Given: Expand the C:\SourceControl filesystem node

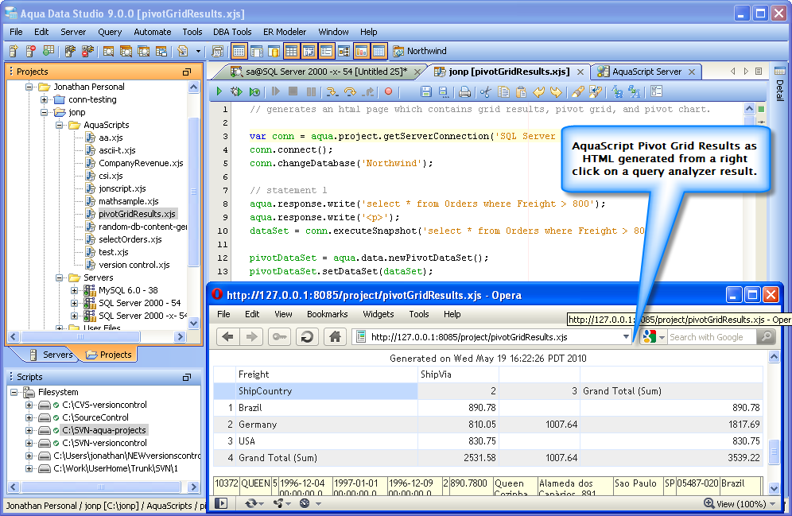Looking at the screenshot, I should (29, 417).
